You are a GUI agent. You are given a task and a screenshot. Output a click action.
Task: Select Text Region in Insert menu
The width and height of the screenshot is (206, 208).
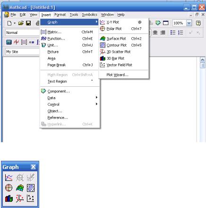coord(70,82)
